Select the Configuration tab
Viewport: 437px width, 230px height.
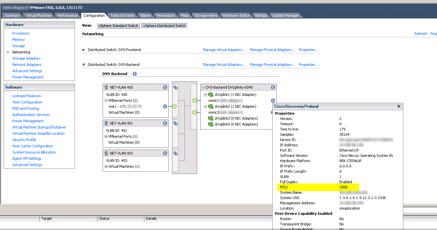pyautogui.click(x=94, y=15)
